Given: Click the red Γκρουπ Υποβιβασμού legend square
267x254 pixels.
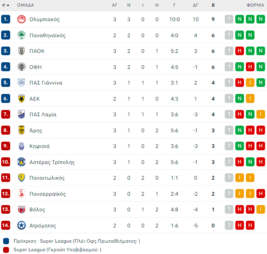Looking at the screenshot, I should 6,250.
